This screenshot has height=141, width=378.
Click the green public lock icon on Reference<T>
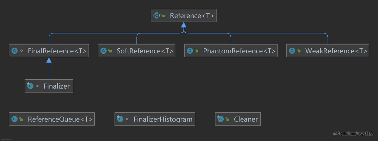pos(163,16)
